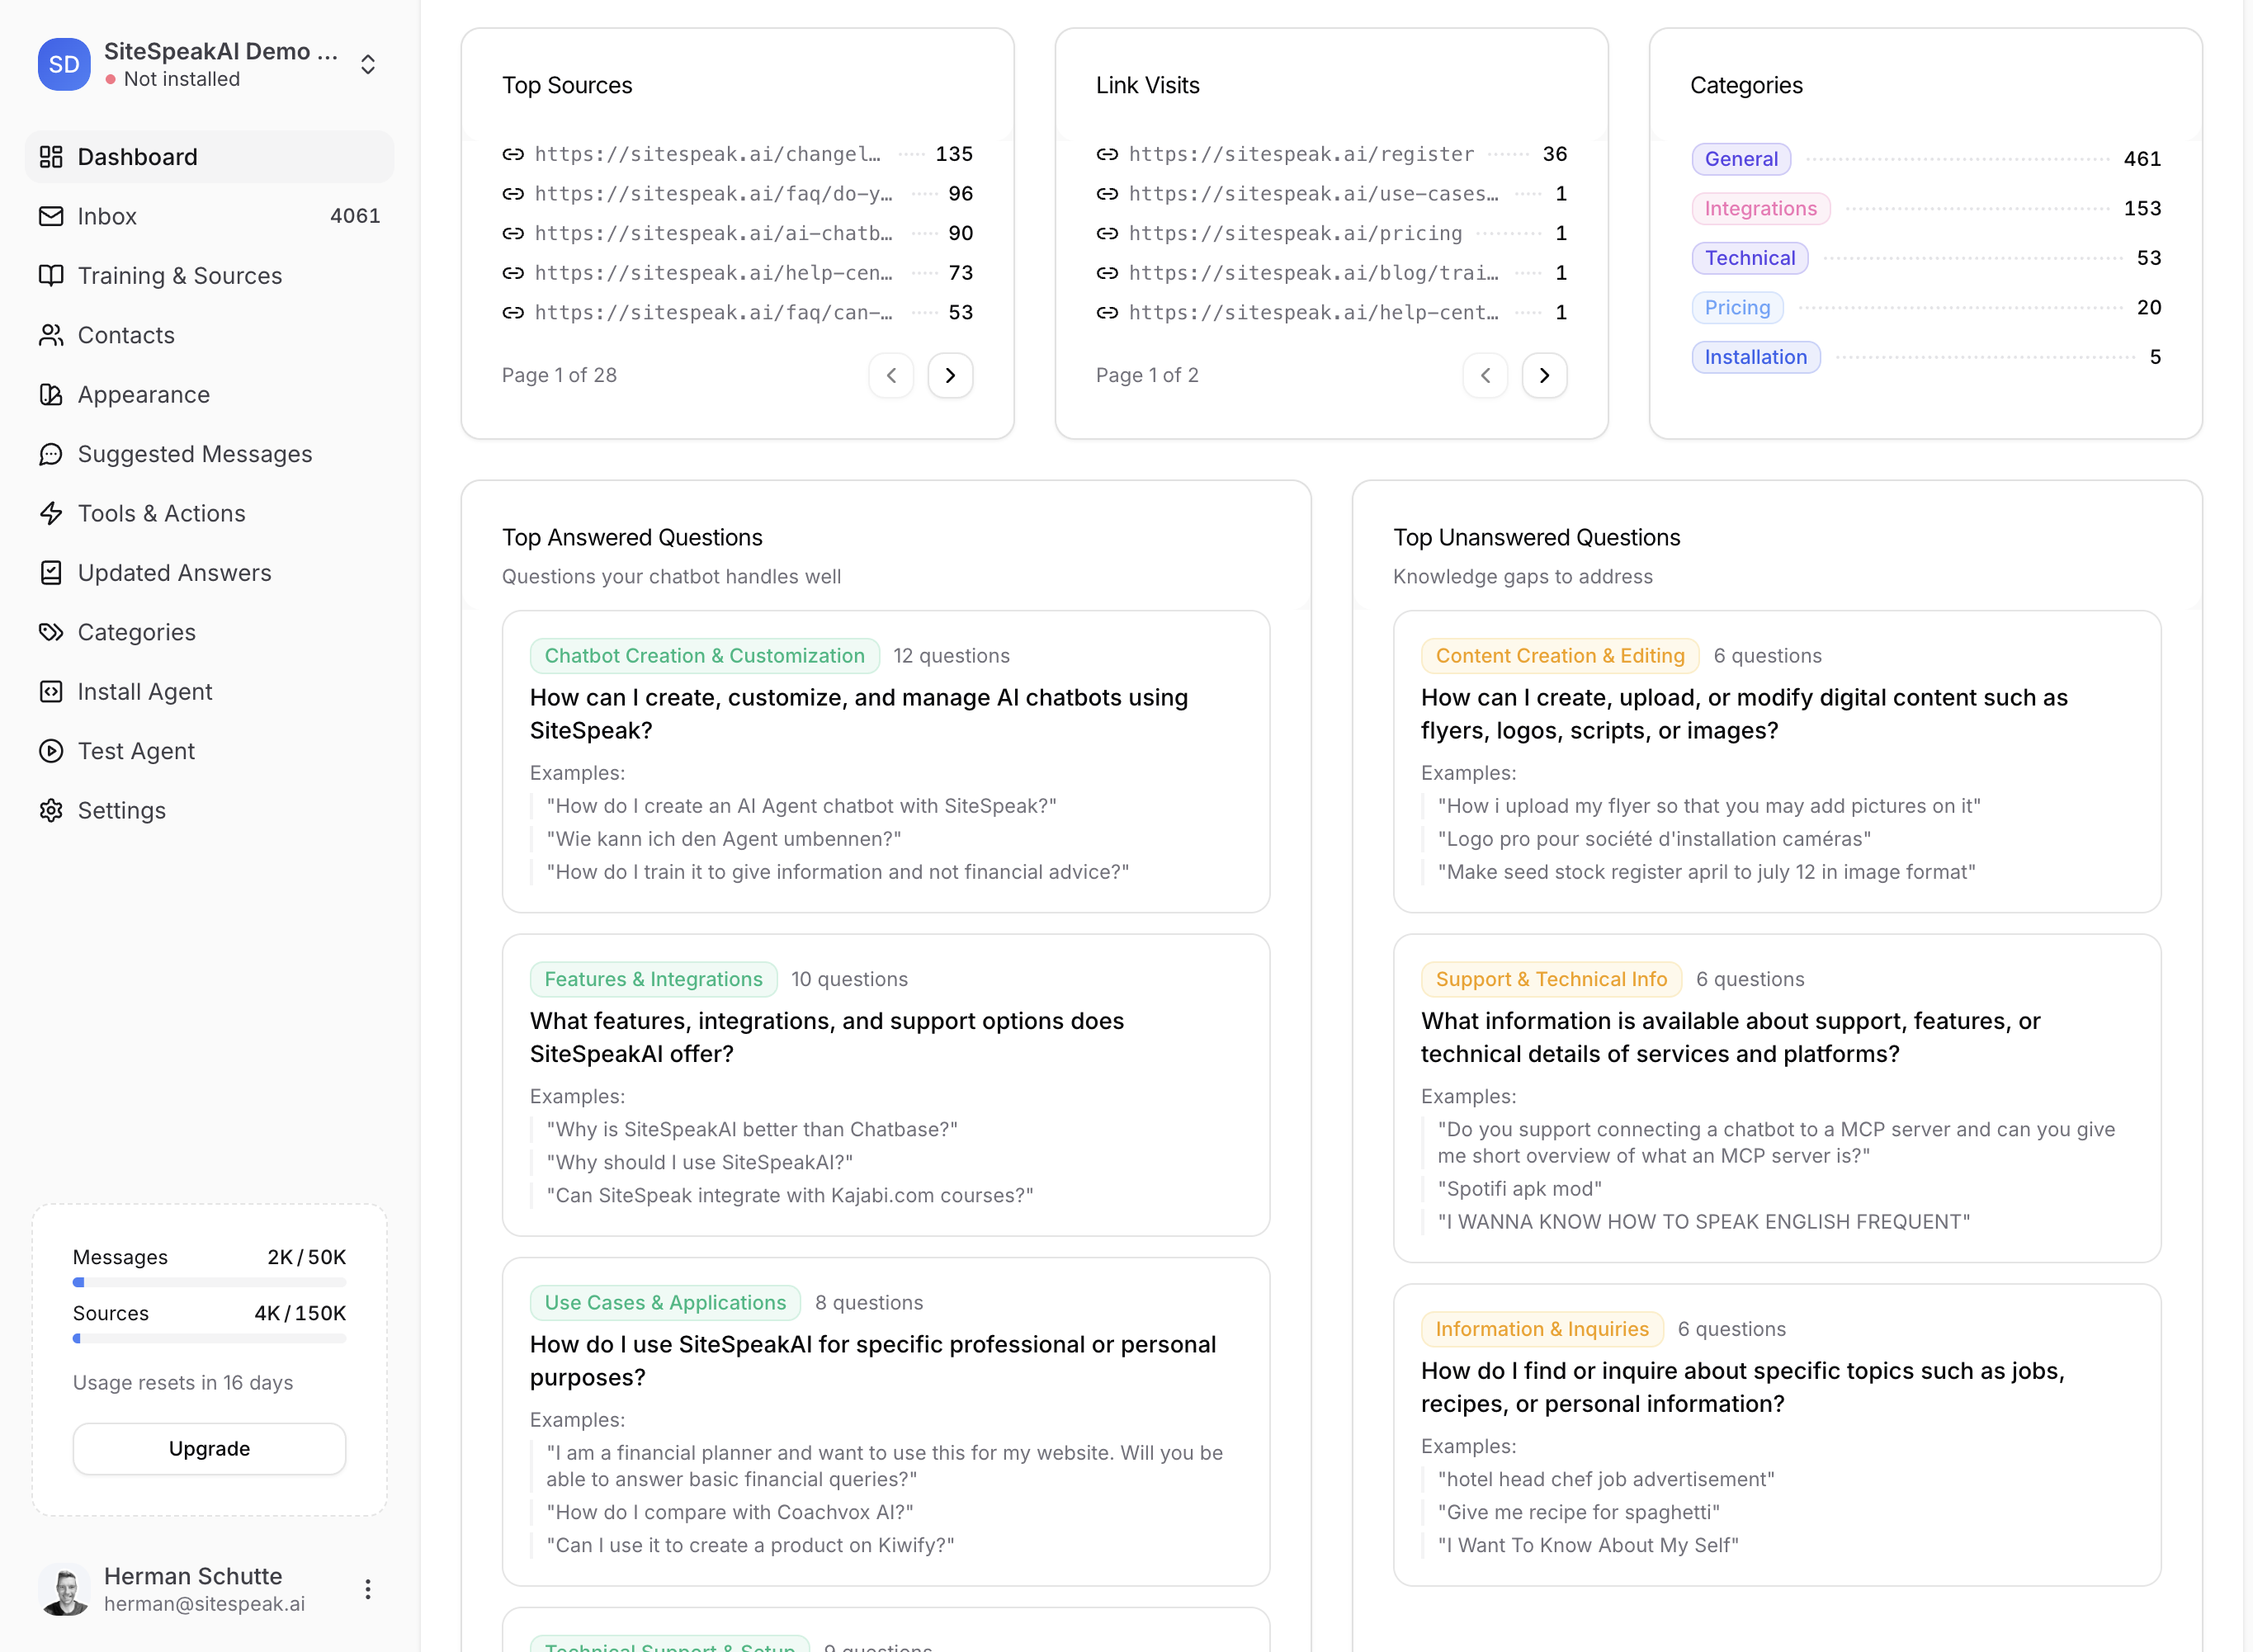Go to next page of Top Sources
Screen dimensions: 2253x1652
click(950, 375)
